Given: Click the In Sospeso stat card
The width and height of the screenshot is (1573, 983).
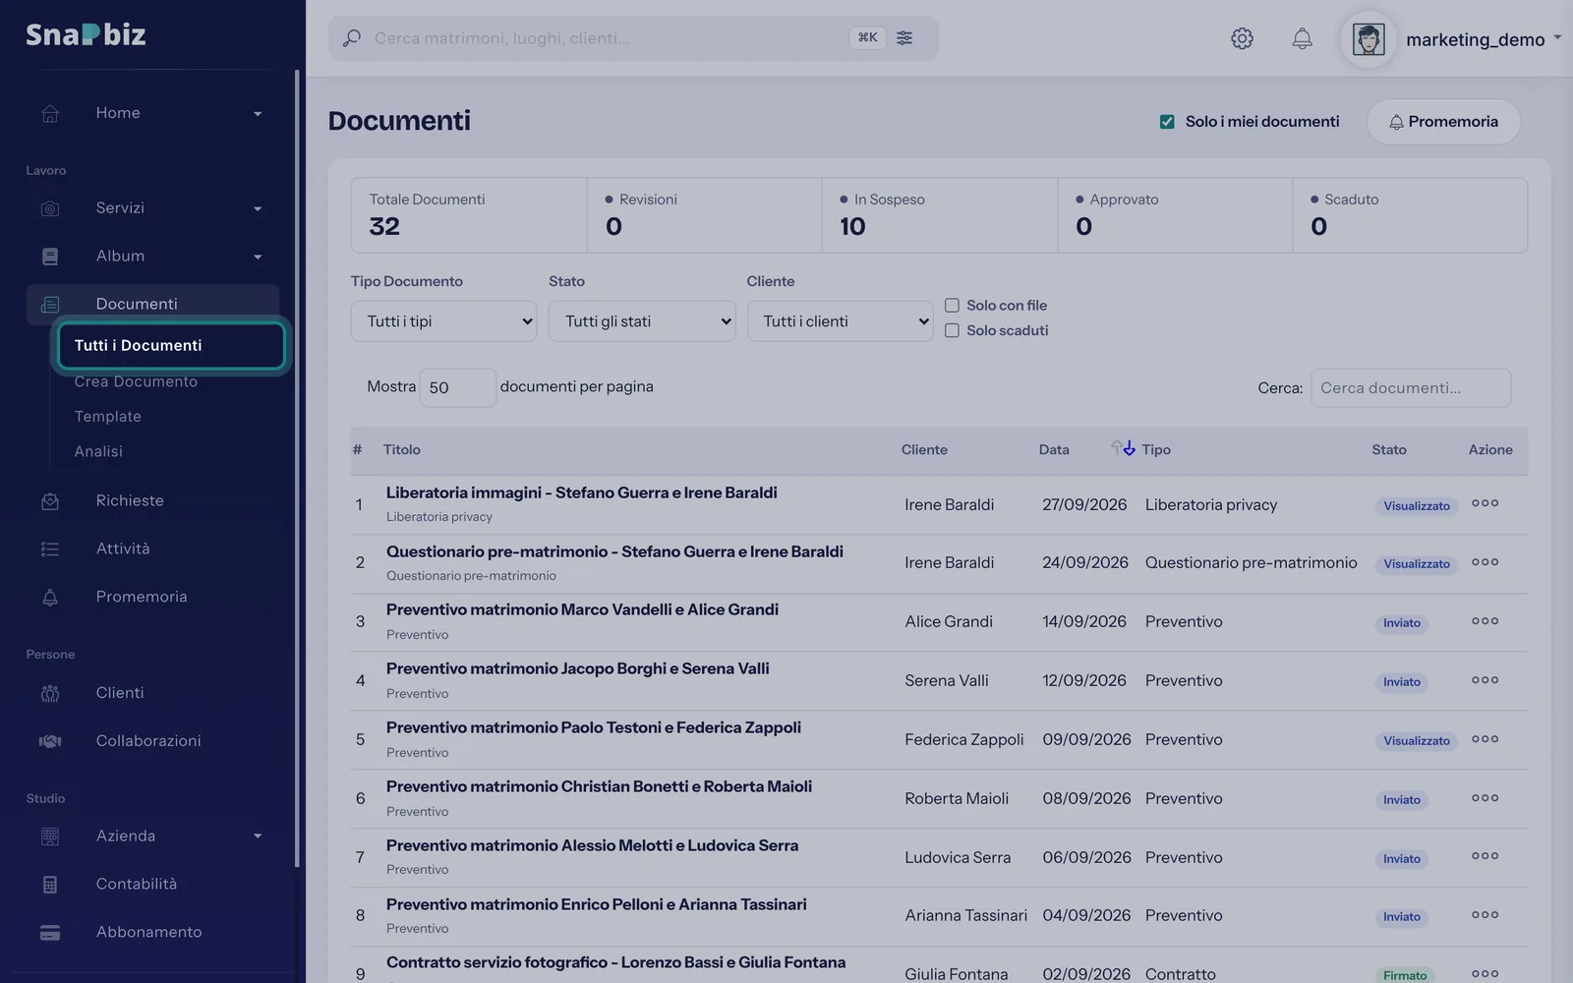Looking at the screenshot, I should (x=940, y=215).
